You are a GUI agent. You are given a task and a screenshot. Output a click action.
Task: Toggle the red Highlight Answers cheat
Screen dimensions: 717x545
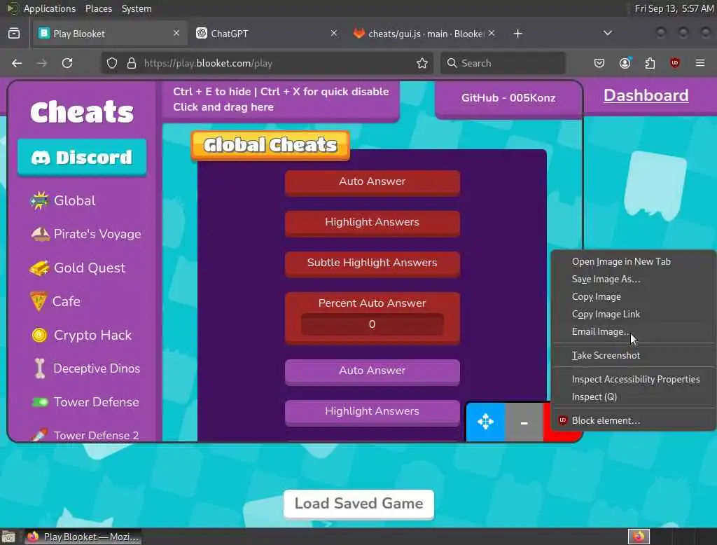373,223
